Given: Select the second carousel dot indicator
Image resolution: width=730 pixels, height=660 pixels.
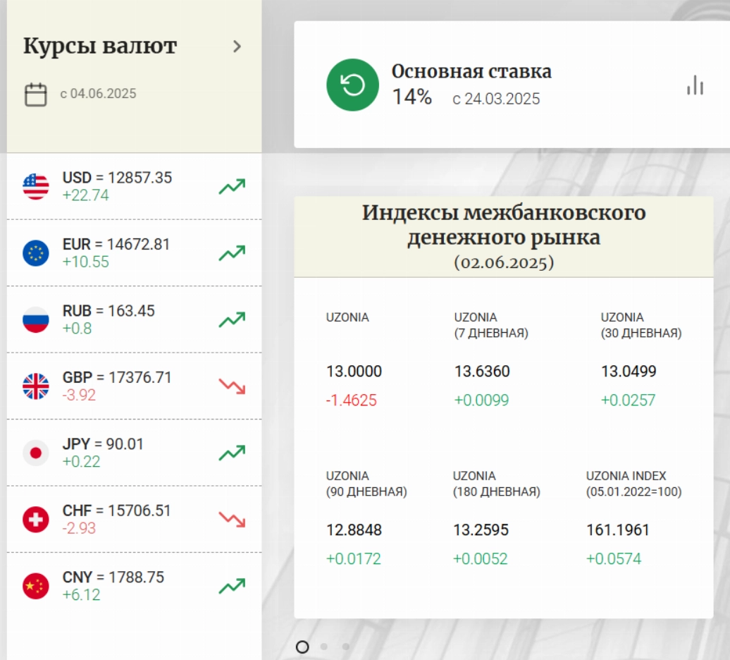Looking at the screenshot, I should tap(324, 647).
